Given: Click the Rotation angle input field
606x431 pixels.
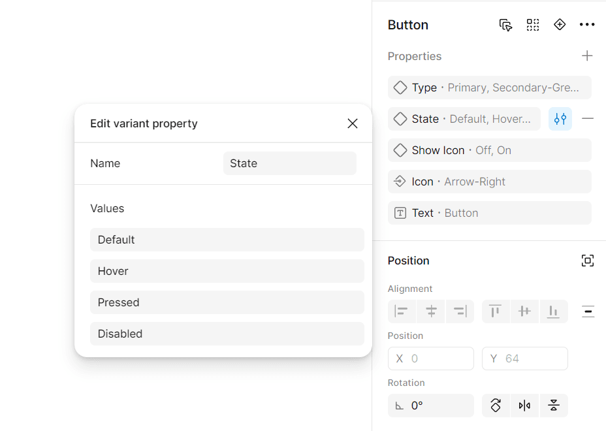Looking at the screenshot, I should click(431, 406).
